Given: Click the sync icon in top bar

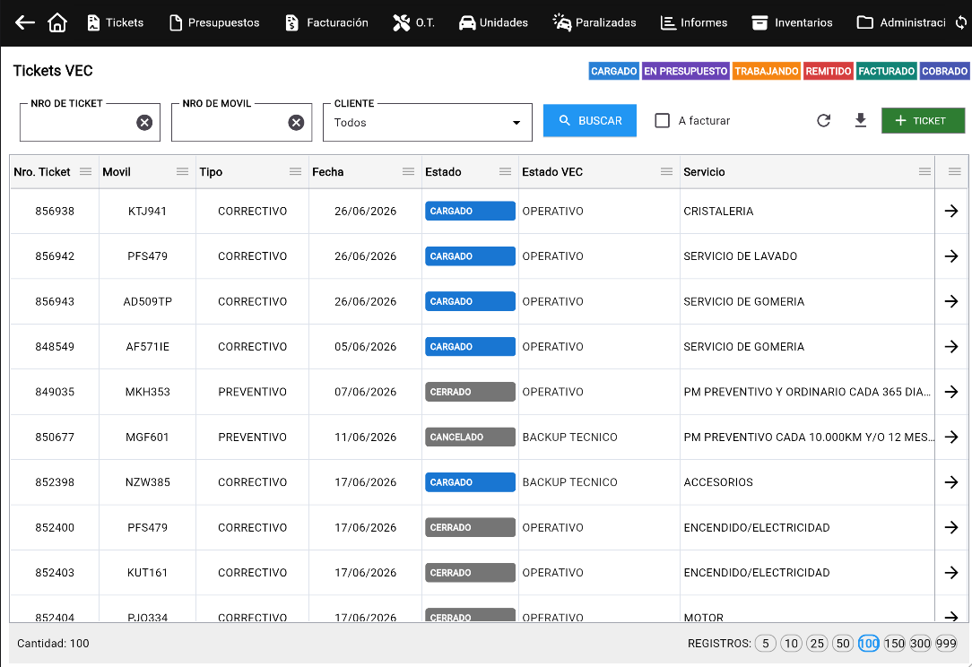Looking at the screenshot, I should coord(961,23).
